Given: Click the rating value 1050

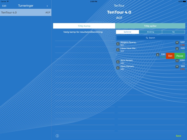Looking at the screenshot, I should (x=182, y=60).
